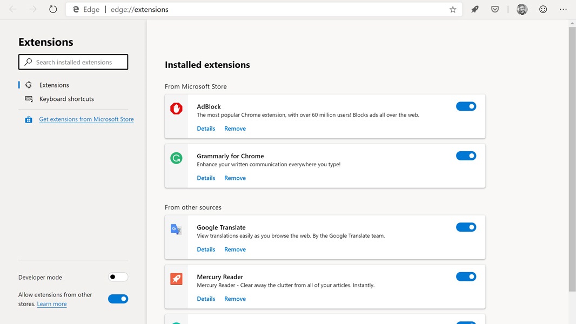The height and width of the screenshot is (324, 576).
Task: Add this page to favorites star
Action: point(453,9)
